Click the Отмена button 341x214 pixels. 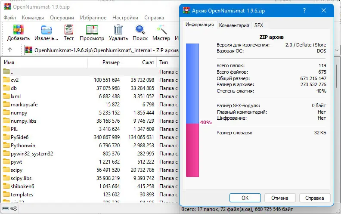[x=280, y=198]
